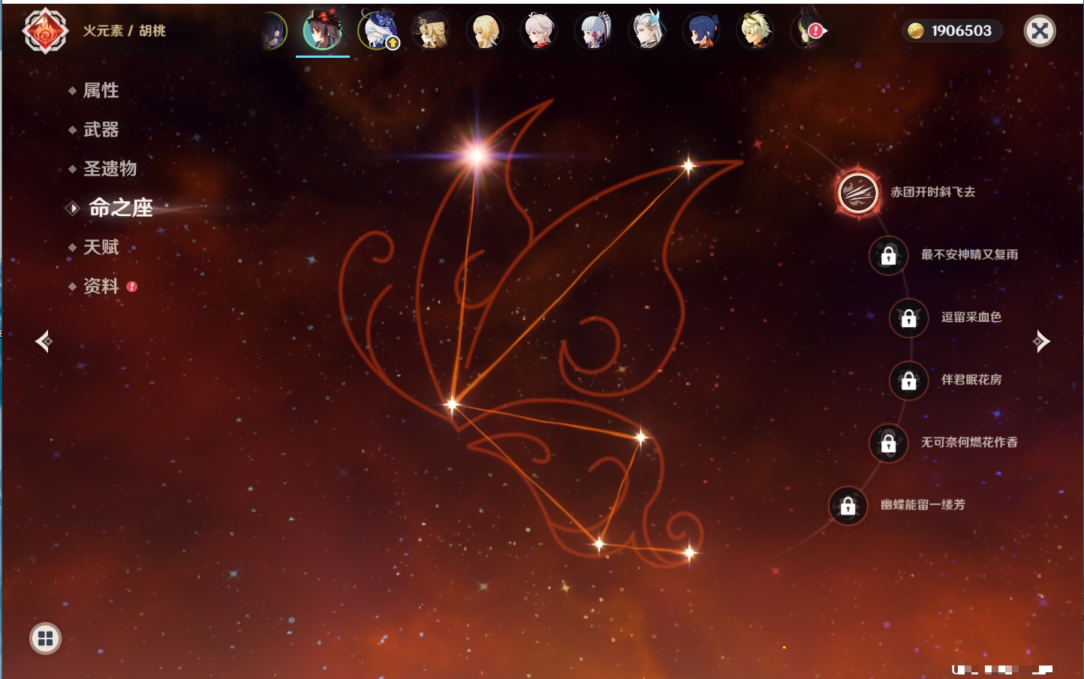Click locked constellation 最不安神晴又复雨
This screenshot has width=1084, height=679.
(888, 255)
